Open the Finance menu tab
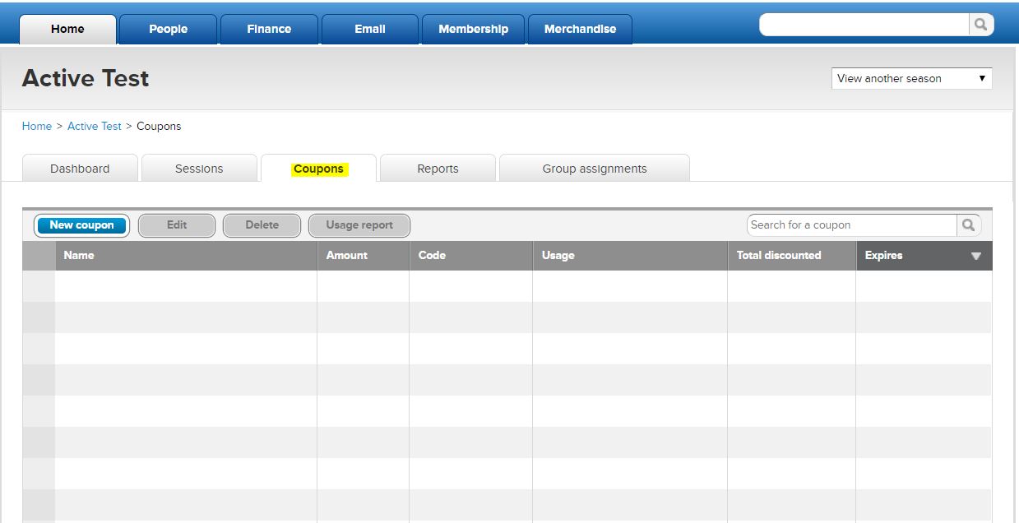The height and width of the screenshot is (523, 1019). pyautogui.click(x=269, y=29)
